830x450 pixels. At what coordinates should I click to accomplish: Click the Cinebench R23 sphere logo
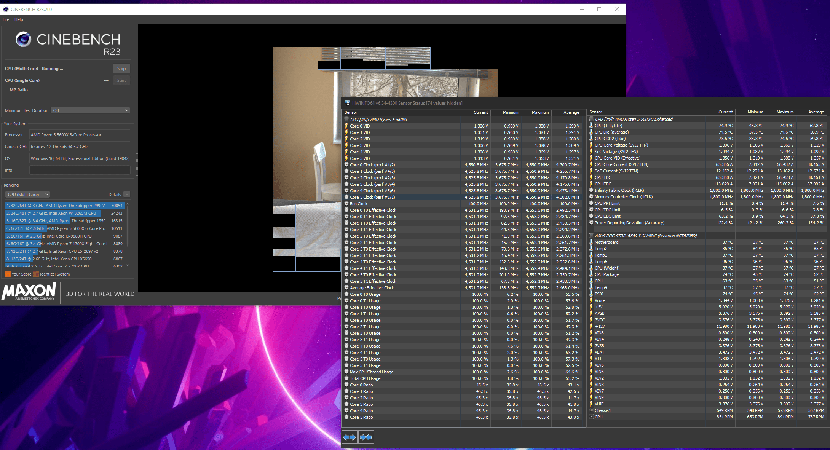pyautogui.click(x=23, y=40)
